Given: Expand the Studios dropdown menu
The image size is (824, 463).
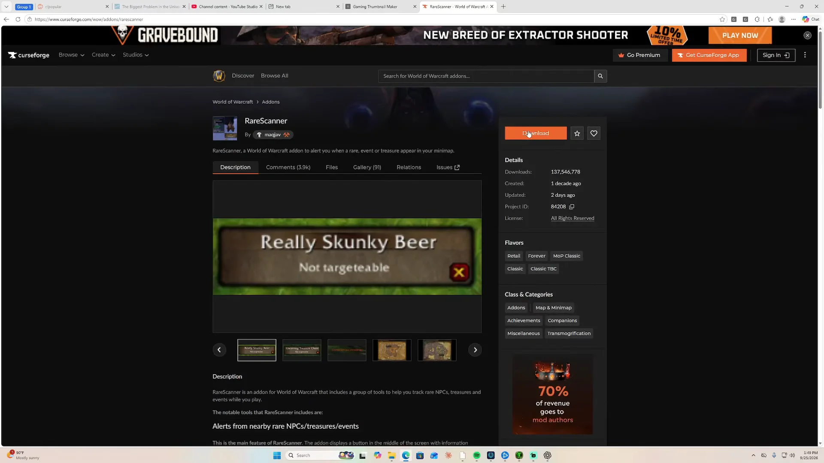Looking at the screenshot, I should [x=136, y=55].
